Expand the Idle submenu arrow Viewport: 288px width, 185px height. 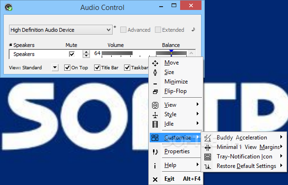(198, 123)
